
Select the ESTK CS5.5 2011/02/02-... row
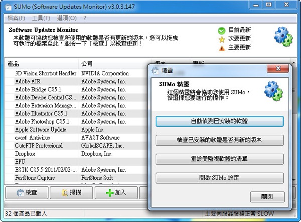(76, 170)
